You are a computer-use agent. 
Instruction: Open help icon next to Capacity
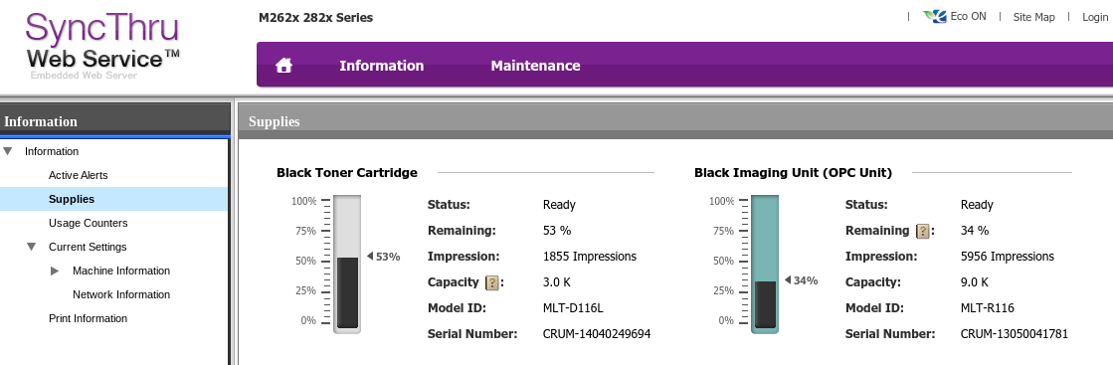(x=491, y=282)
